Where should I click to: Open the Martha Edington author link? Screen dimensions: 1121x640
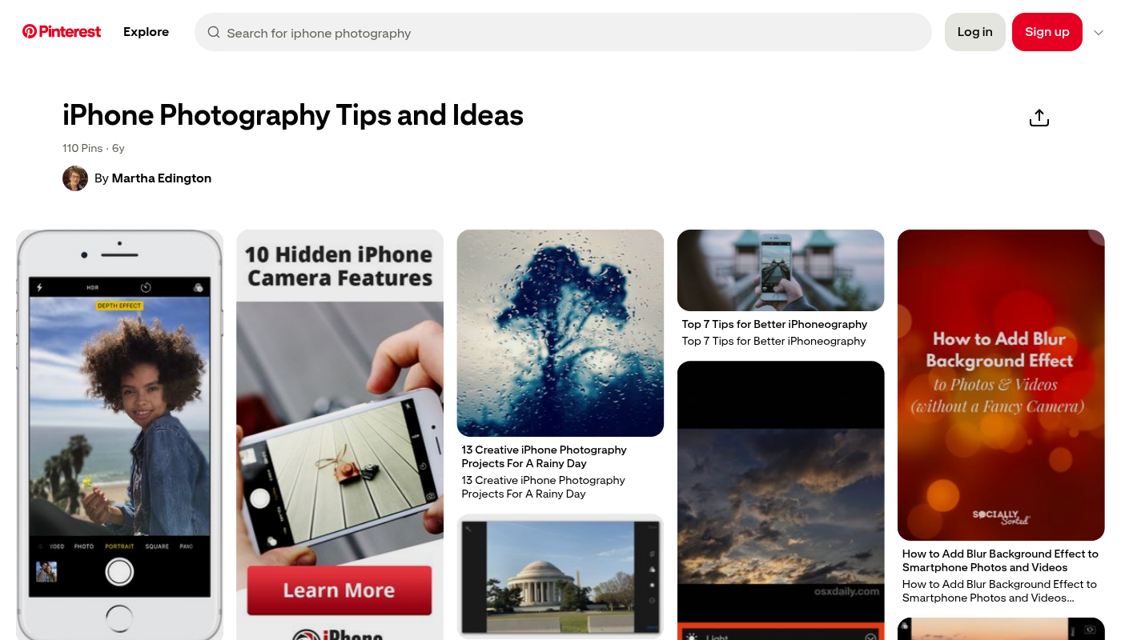click(x=162, y=178)
